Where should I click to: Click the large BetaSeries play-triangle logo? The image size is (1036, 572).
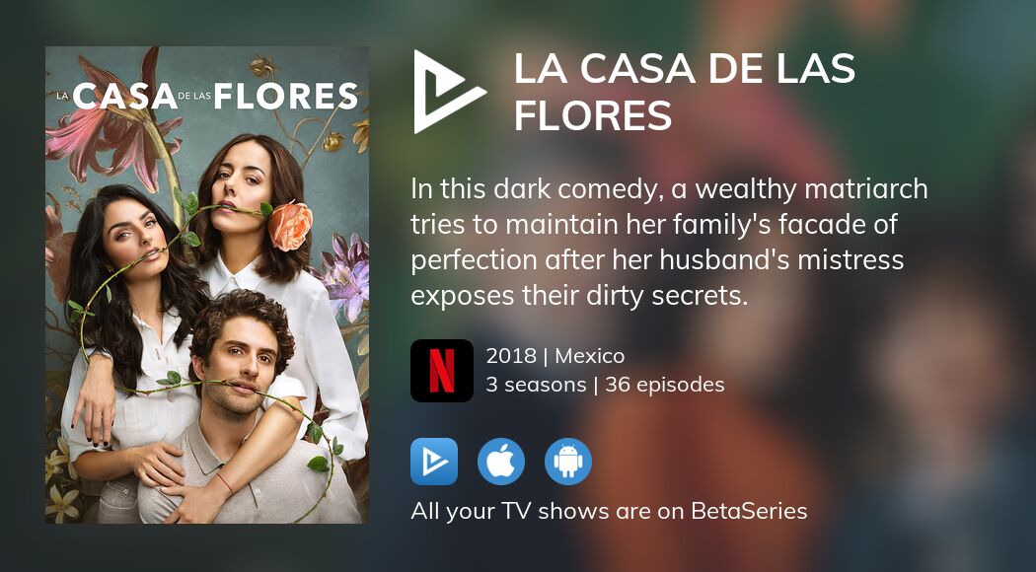(x=447, y=91)
